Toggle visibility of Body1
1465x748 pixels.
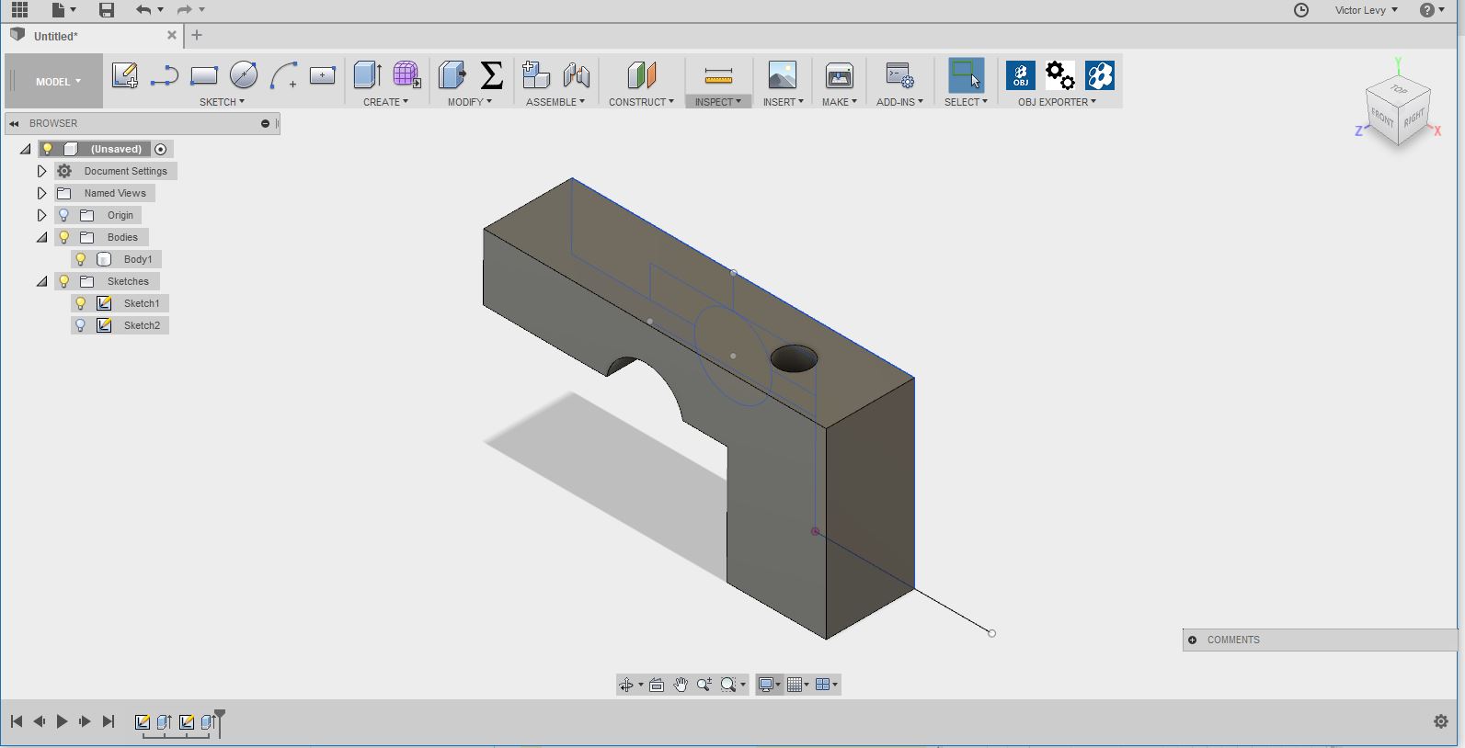click(x=80, y=259)
